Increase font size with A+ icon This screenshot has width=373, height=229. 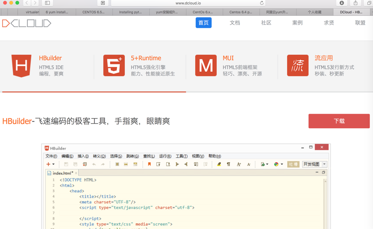tap(239, 164)
